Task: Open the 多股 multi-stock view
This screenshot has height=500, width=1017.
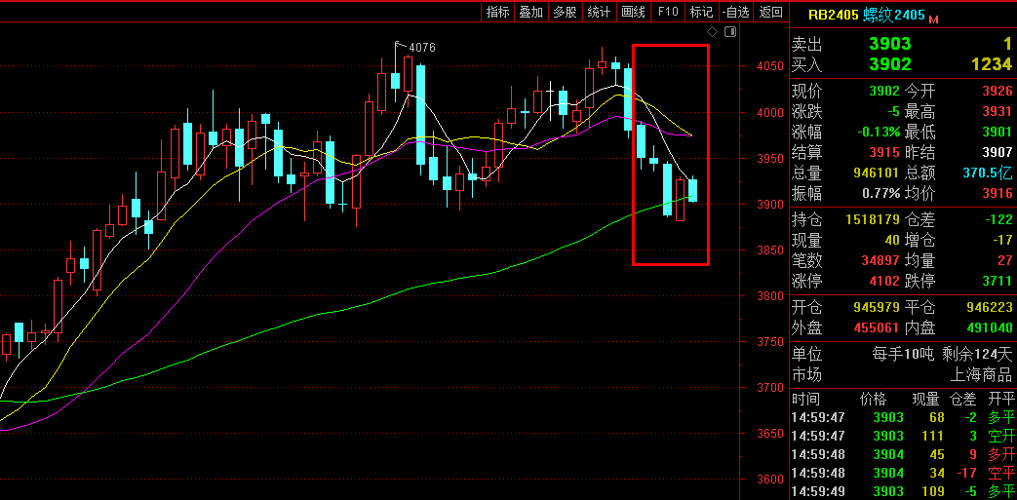Action: (x=565, y=12)
